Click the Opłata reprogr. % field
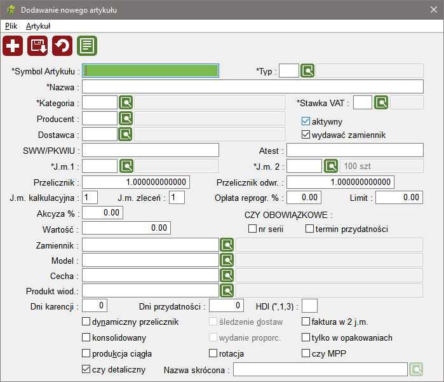Viewport: 444px width, 382px height. [304, 197]
